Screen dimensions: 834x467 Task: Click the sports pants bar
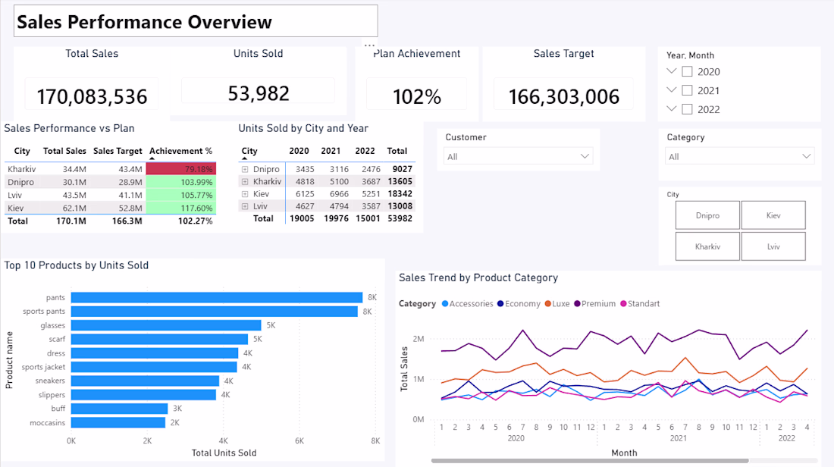coord(215,311)
